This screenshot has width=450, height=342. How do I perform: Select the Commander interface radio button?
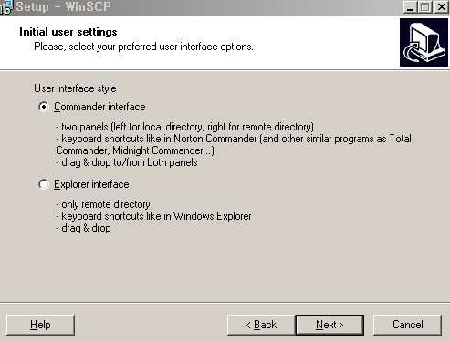44,107
